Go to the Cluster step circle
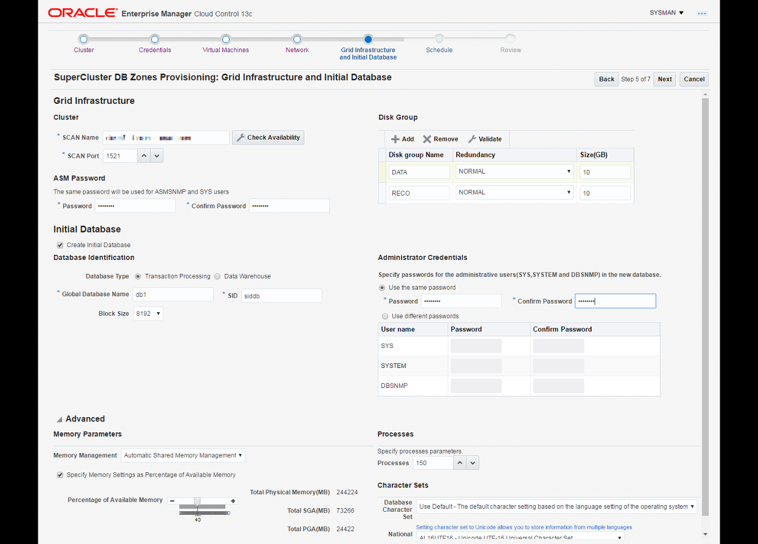The height and width of the screenshot is (544, 758). [84, 39]
